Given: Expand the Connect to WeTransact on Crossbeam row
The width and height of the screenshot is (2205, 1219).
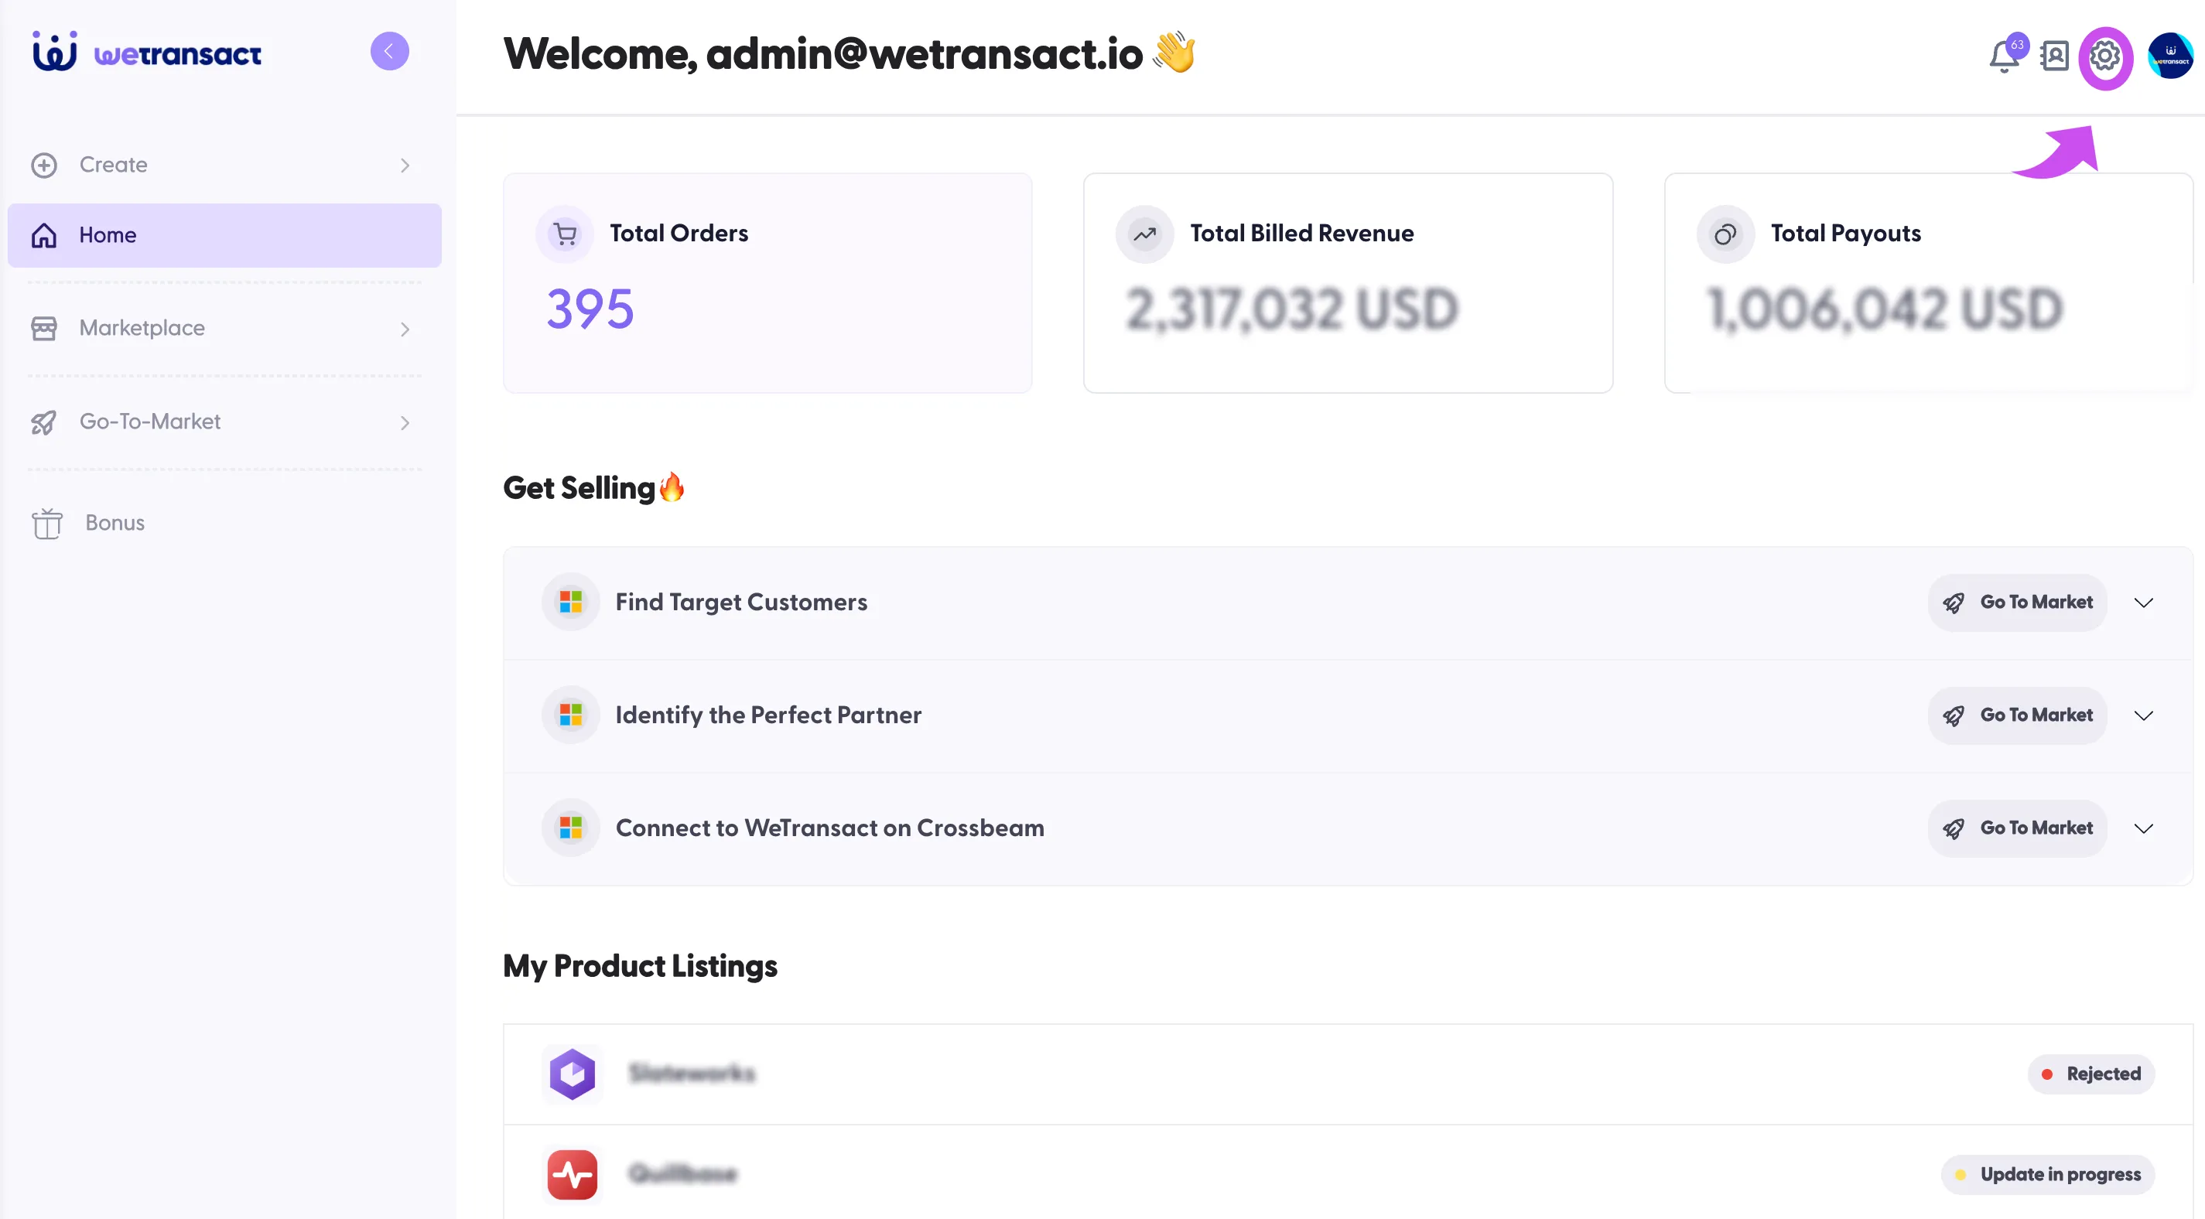Looking at the screenshot, I should tap(2143, 828).
